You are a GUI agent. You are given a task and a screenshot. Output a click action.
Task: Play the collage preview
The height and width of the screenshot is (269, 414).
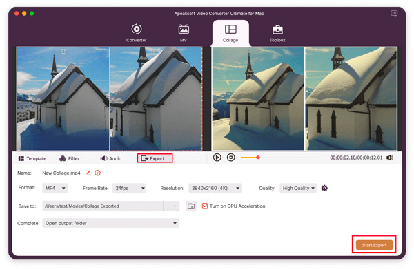(x=217, y=158)
